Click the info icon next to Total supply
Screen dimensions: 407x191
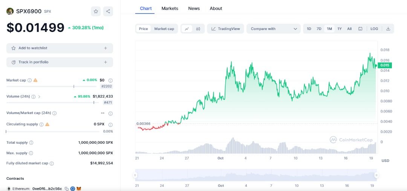tap(31, 143)
